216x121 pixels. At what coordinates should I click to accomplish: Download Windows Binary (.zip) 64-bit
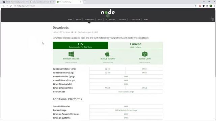click(x=144, y=73)
